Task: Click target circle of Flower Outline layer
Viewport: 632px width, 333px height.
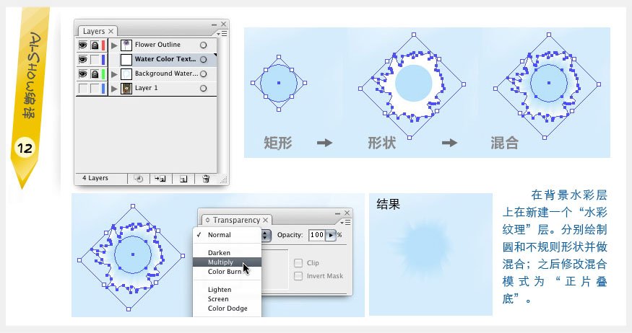Action: tap(203, 45)
